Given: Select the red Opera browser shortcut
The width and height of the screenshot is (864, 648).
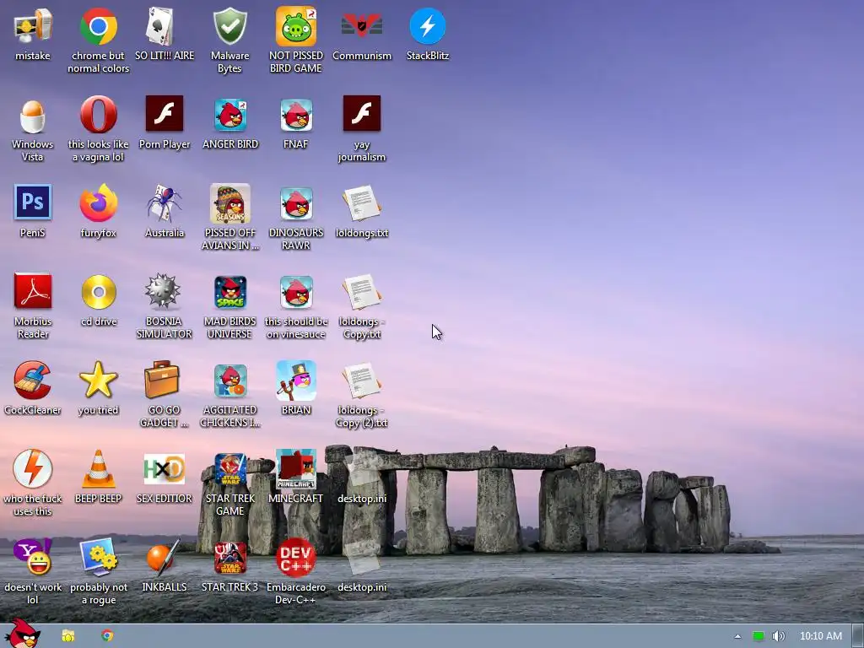Looking at the screenshot, I should (x=98, y=129).
